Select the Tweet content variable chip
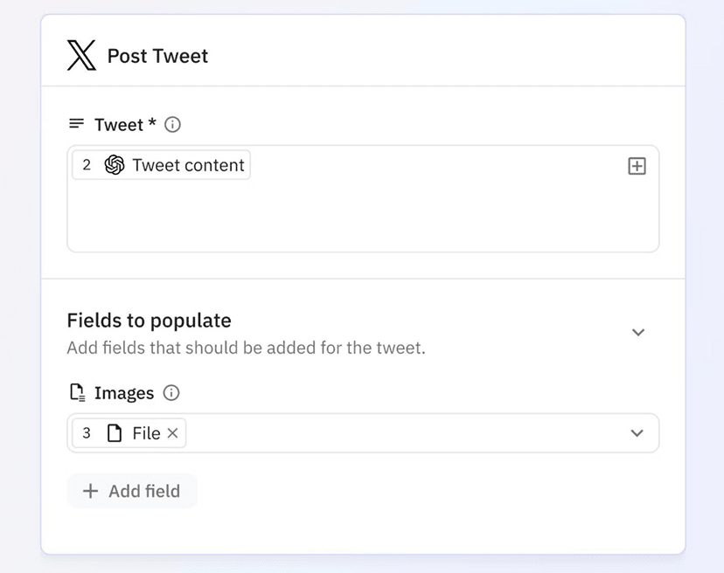 click(161, 165)
